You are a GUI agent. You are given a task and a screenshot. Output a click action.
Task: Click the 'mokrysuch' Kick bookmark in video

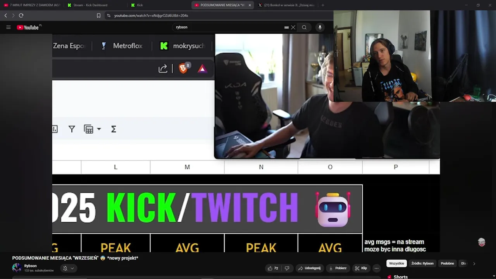[182, 46]
